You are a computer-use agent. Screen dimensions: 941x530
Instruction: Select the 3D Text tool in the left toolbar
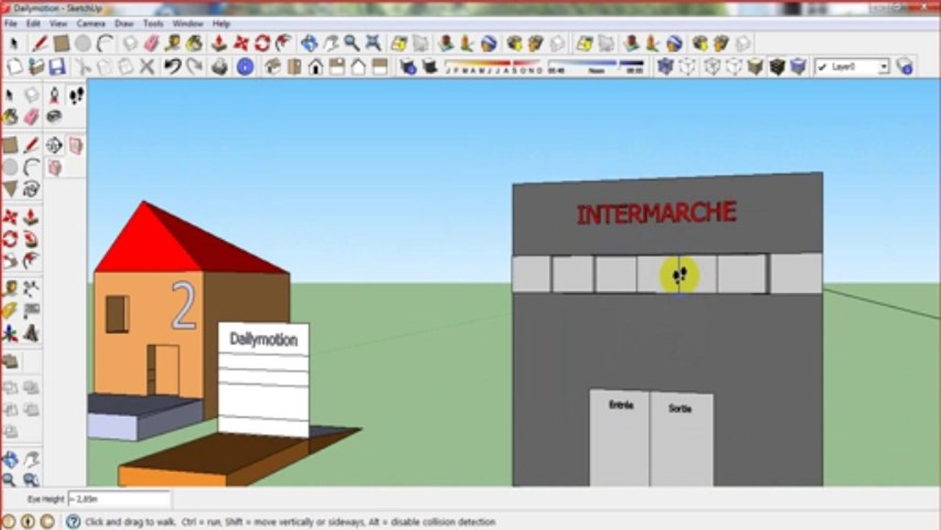[x=31, y=333]
